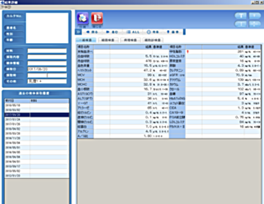Click the printer icon in the top toolbar
The width and height of the screenshot is (264, 204).
click(83, 18)
